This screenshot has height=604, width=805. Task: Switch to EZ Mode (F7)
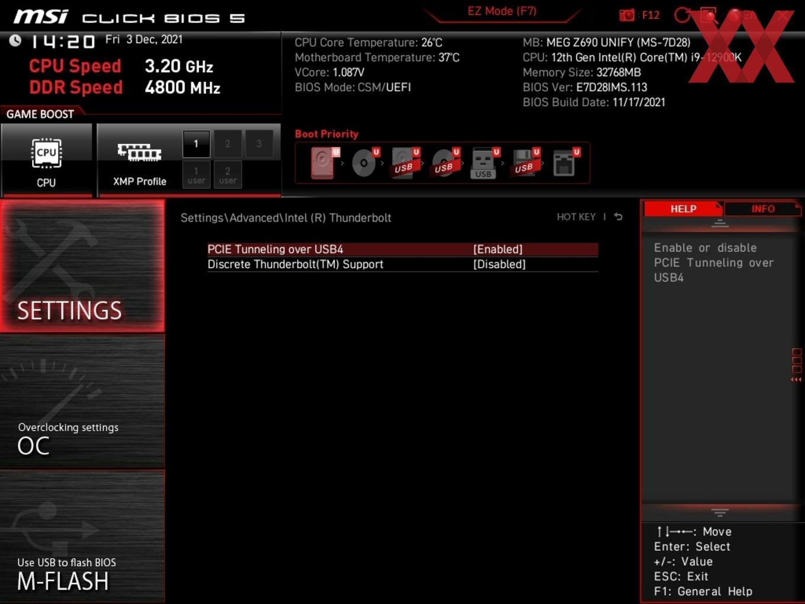tap(502, 11)
